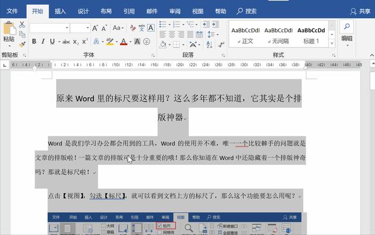375x235 pixels.
Task: Apply distributed alignment
Action: pyautogui.click(x=199, y=35)
